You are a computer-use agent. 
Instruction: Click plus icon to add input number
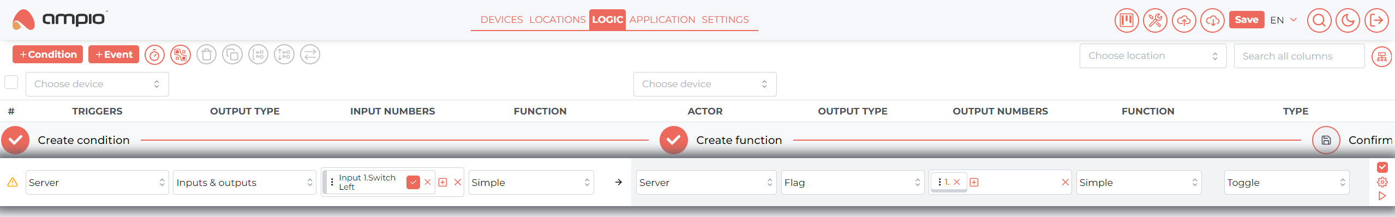coord(443,182)
